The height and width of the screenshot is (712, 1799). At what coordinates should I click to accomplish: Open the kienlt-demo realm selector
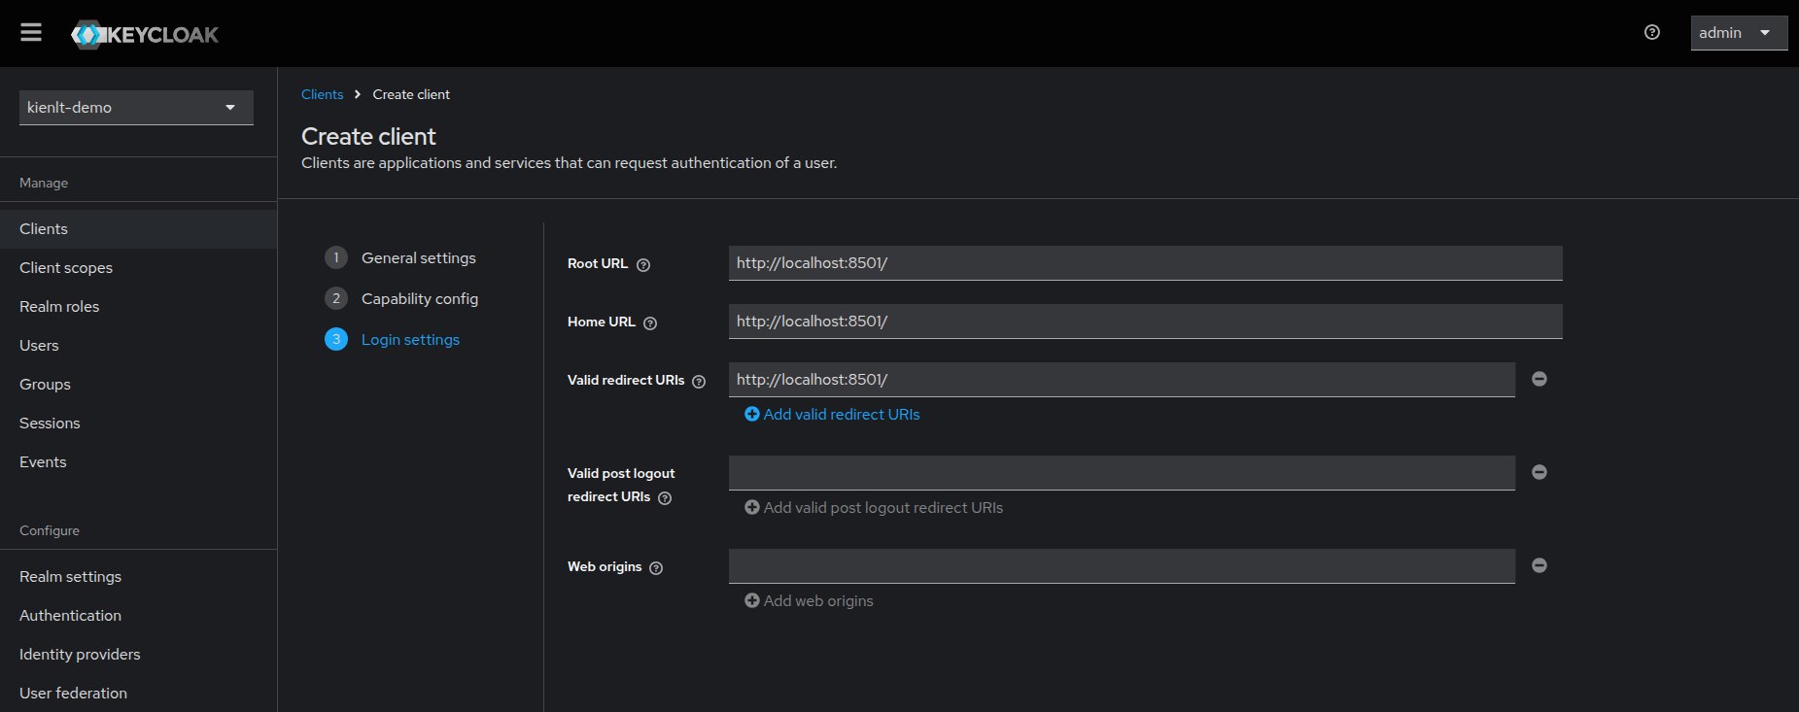tap(136, 108)
